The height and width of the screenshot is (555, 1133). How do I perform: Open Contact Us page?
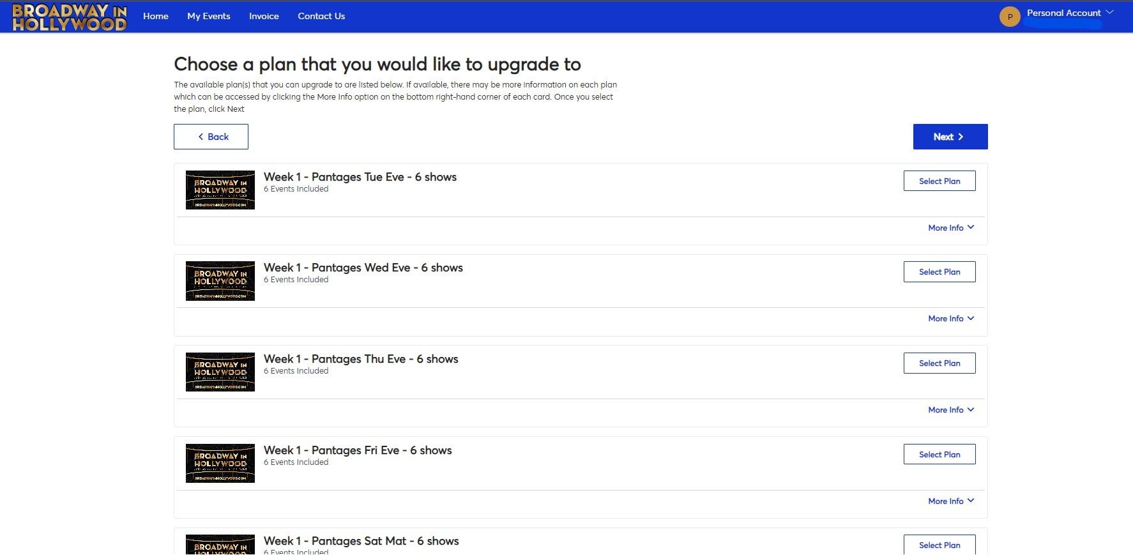[321, 16]
